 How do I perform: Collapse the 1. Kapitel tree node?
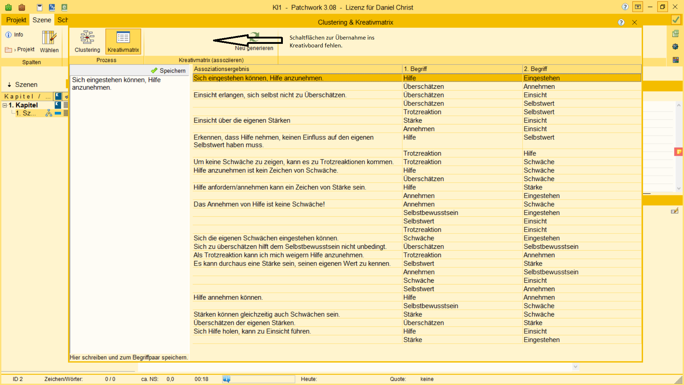(x=5, y=105)
